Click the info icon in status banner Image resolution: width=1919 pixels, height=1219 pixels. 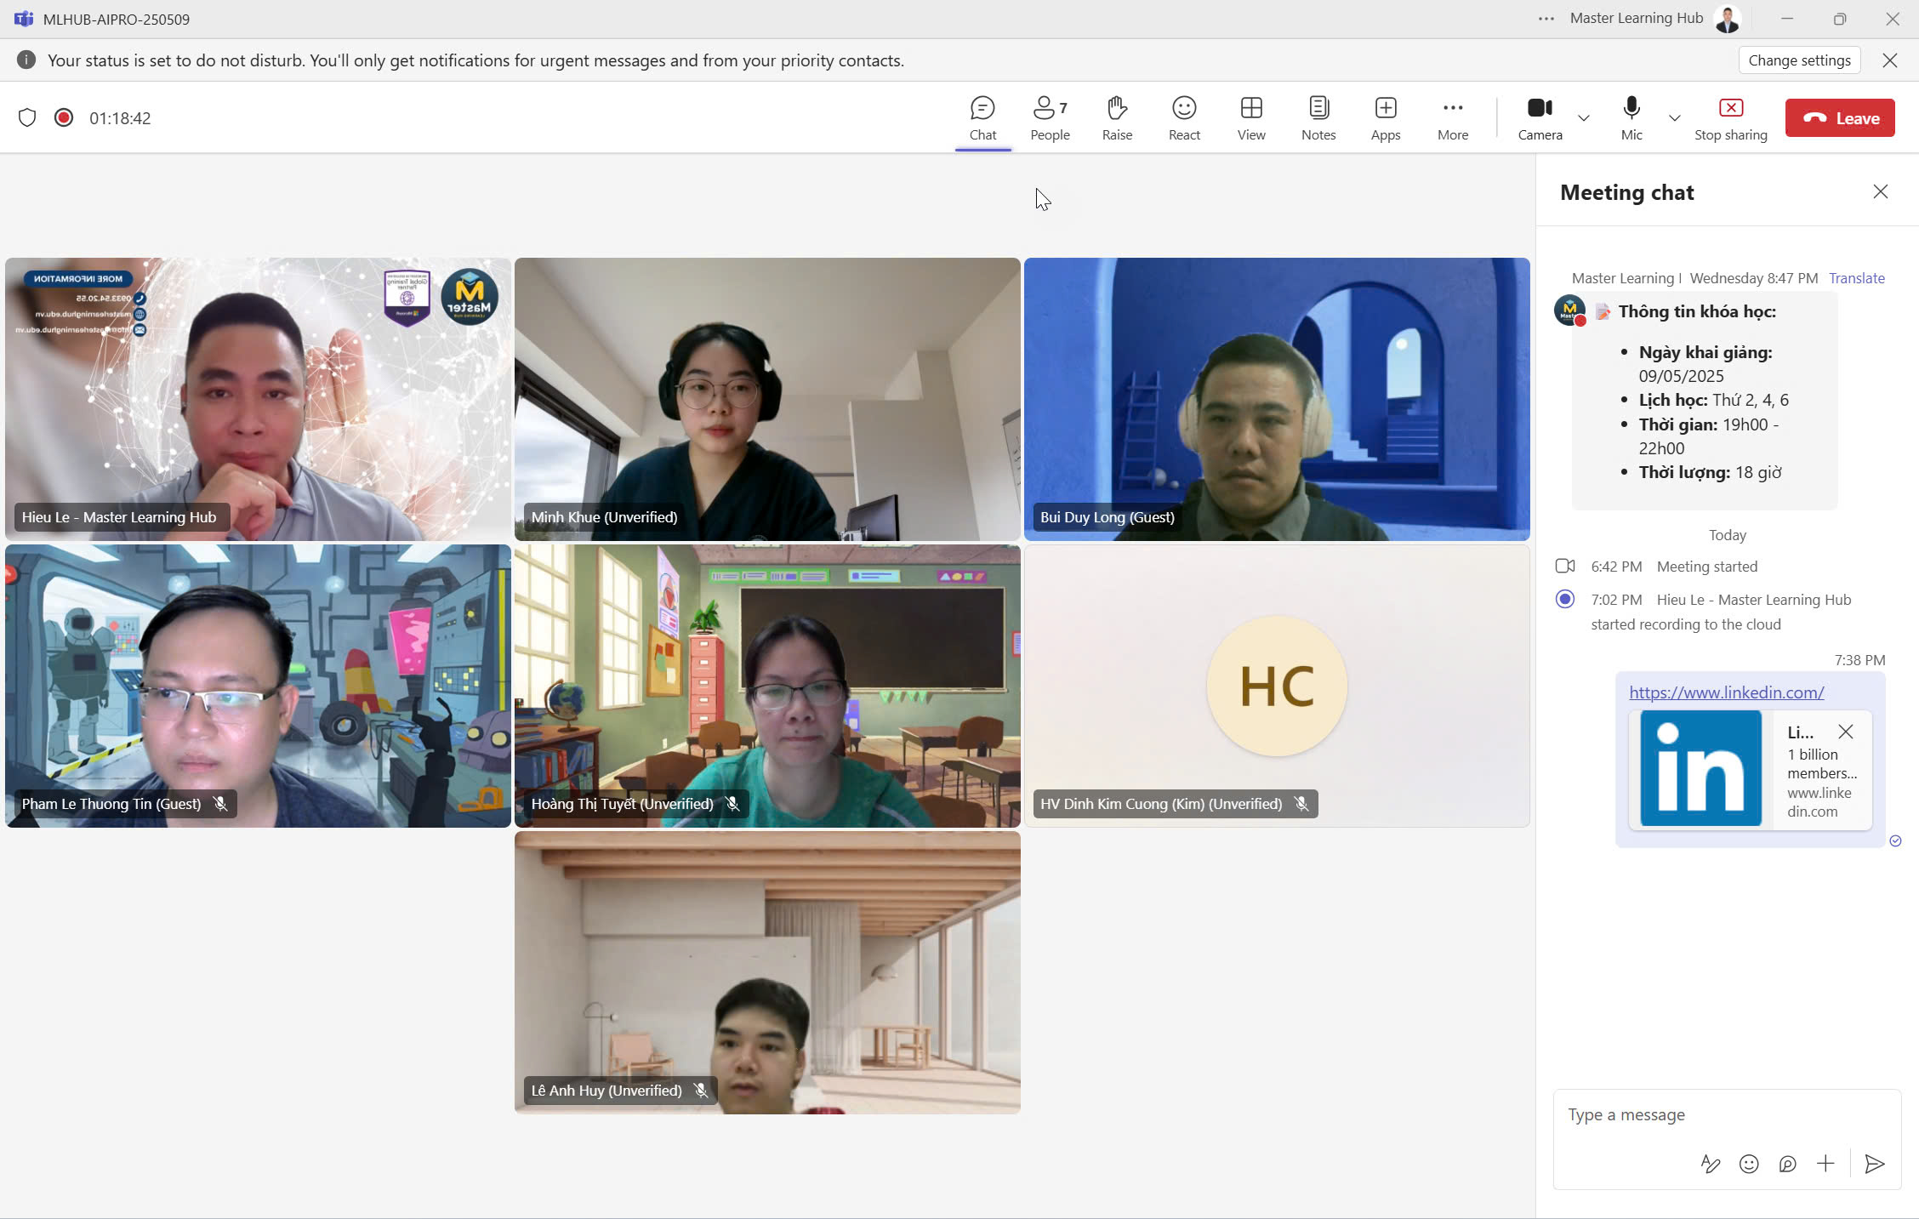26,60
